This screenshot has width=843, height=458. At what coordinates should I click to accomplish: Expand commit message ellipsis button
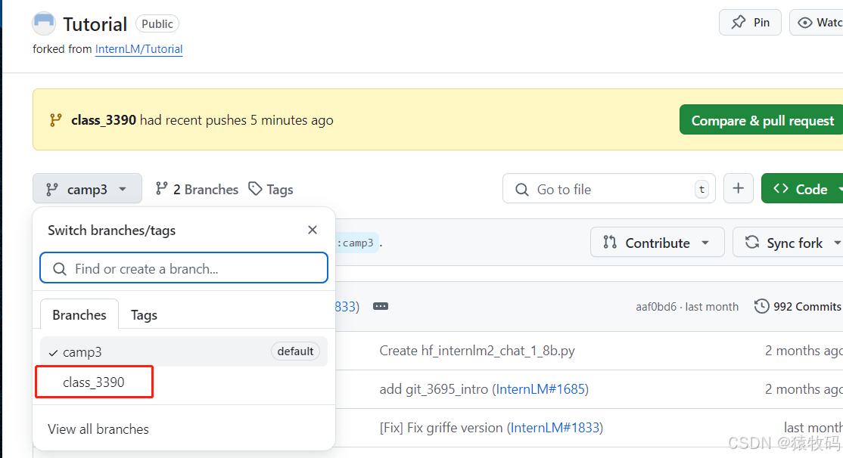(x=381, y=306)
